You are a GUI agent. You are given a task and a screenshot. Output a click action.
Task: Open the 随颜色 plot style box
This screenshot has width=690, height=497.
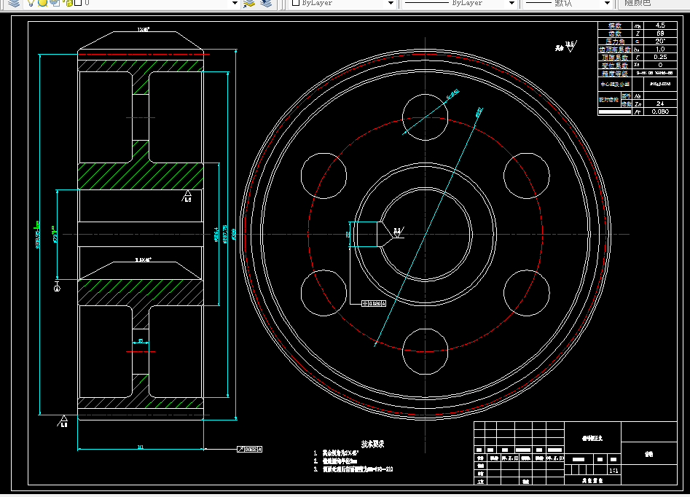coord(655,4)
